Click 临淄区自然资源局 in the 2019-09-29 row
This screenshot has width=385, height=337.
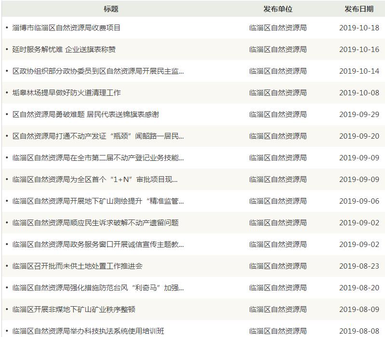pyautogui.click(x=278, y=114)
